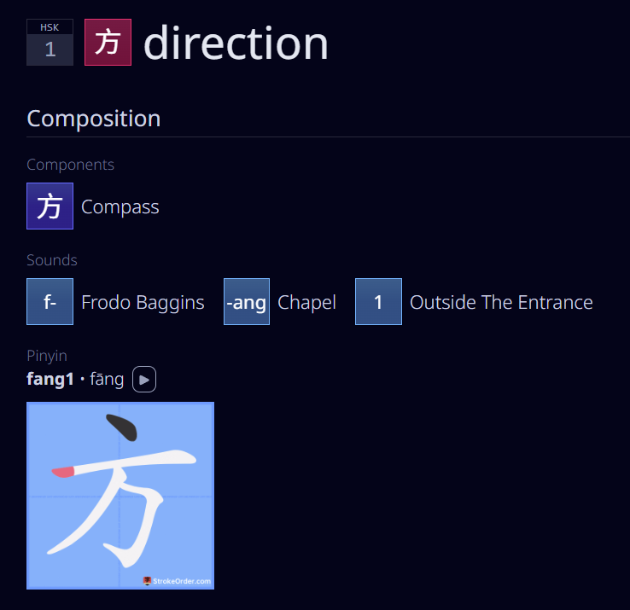Select the bold fang1 pinyin text
The image size is (630, 610).
click(x=50, y=379)
